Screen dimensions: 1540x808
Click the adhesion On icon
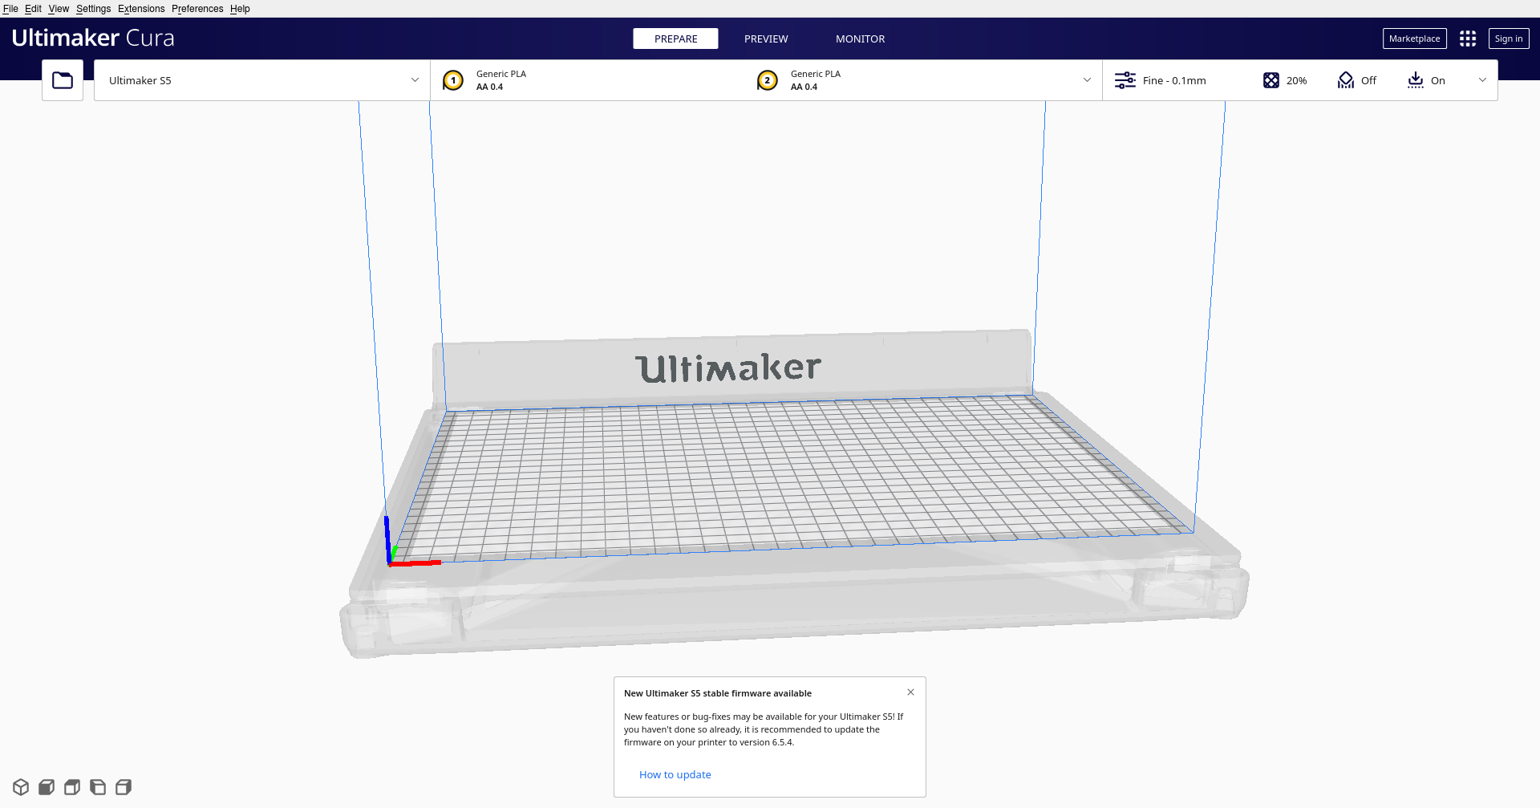coord(1416,80)
